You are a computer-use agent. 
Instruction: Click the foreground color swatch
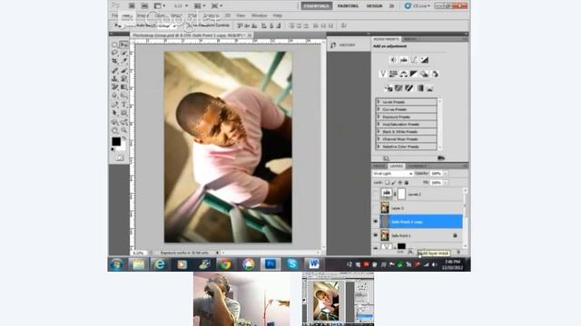pyautogui.click(x=116, y=141)
